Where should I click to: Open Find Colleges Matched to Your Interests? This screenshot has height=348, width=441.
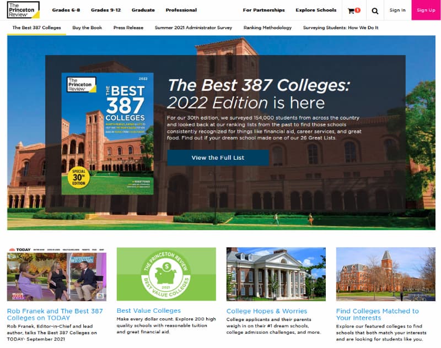pos(378,314)
